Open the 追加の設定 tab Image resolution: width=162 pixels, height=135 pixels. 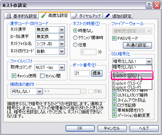pyautogui.click(x=118, y=16)
